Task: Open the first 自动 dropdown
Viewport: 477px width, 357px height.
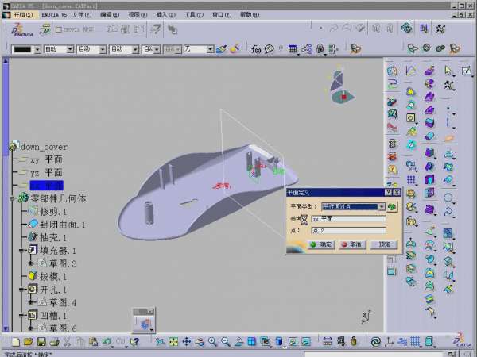Action: 70,49
